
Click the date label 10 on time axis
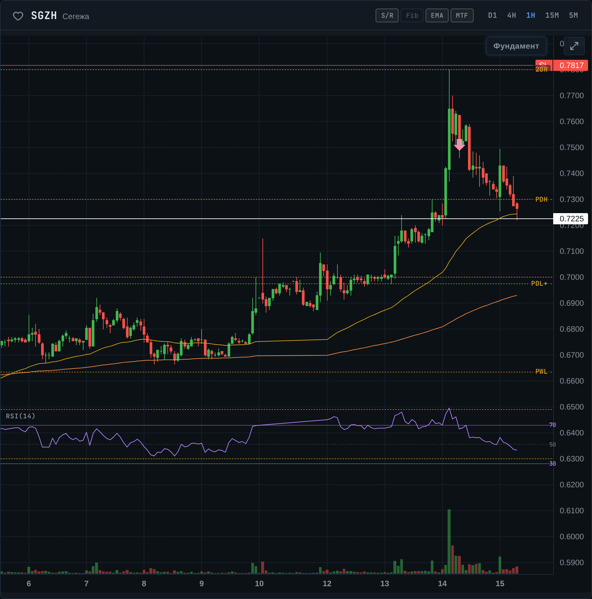[259, 584]
